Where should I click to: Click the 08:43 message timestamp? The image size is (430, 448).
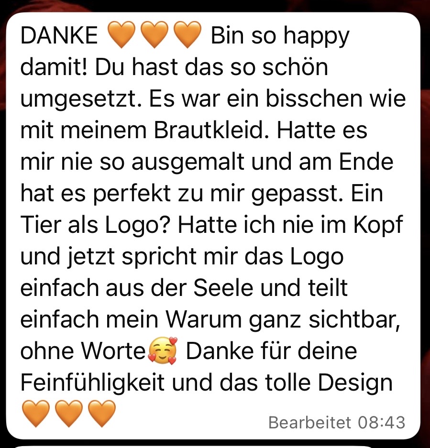[382, 422]
